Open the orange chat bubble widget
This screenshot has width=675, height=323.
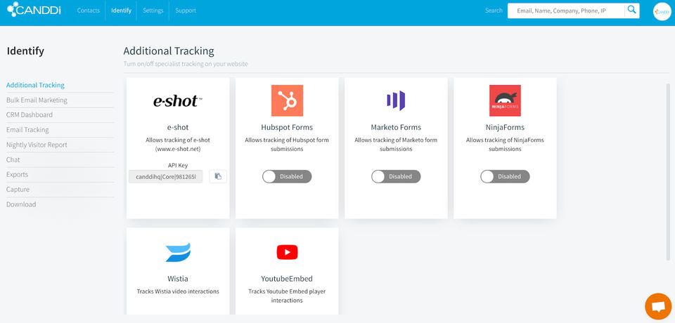[658, 306]
